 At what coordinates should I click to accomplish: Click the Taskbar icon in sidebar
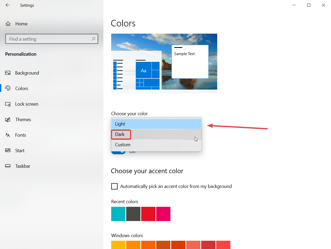point(8,166)
